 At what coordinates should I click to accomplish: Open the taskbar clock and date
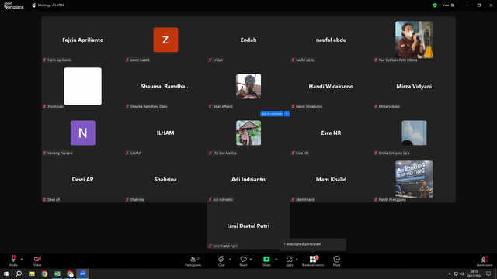pos(474,274)
